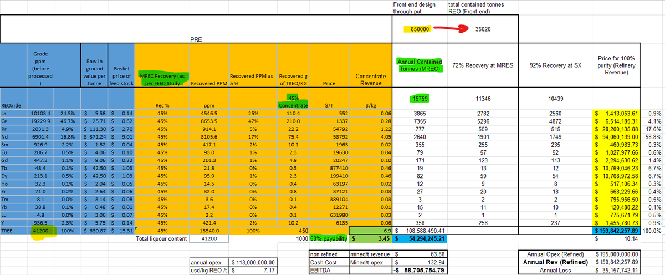Click the 'Annual Contained Tonnes (MREC)' header
Viewport: 665px width, 275px height.
[419, 65]
